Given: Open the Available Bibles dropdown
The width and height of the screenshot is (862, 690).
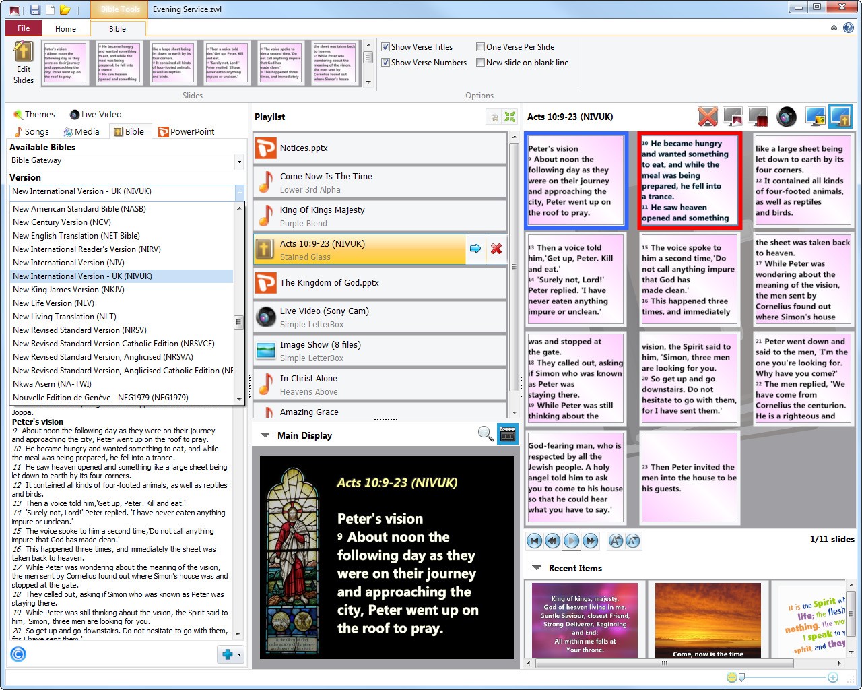Looking at the screenshot, I should 238,161.
